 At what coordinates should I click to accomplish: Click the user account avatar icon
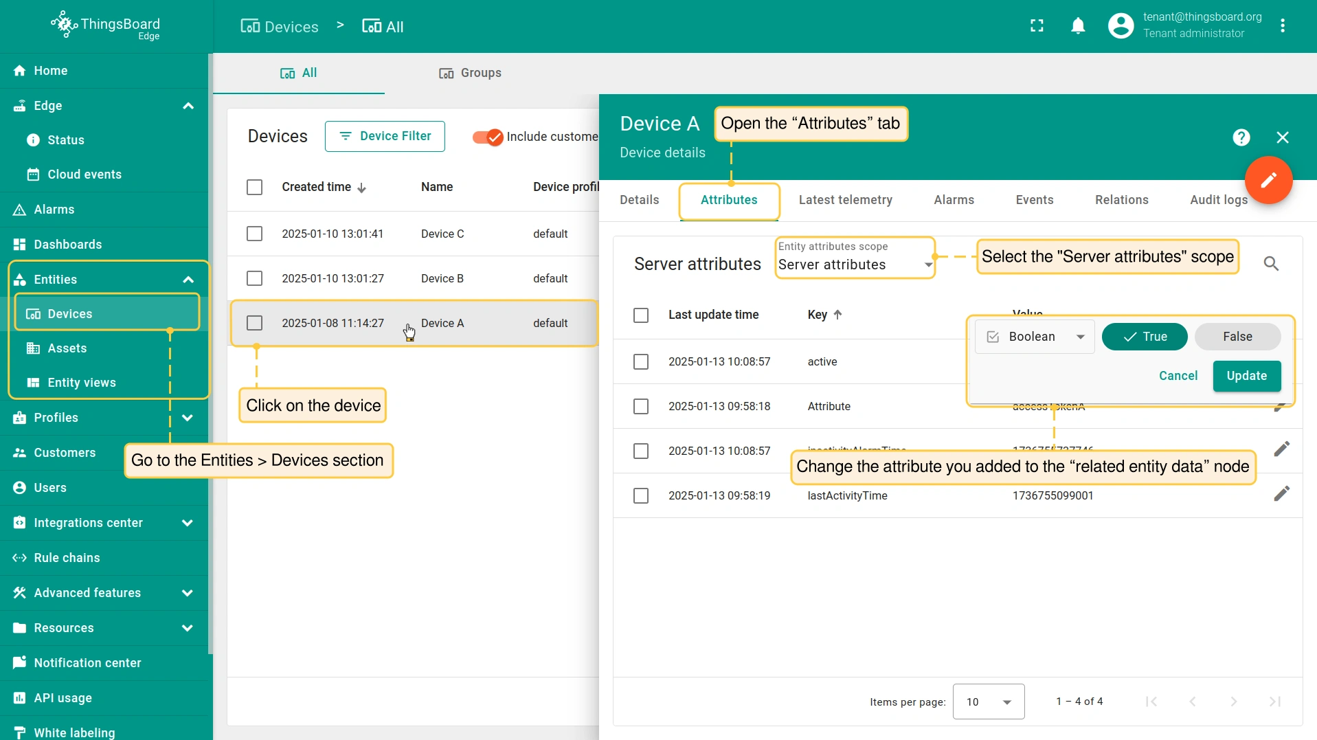point(1121,26)
